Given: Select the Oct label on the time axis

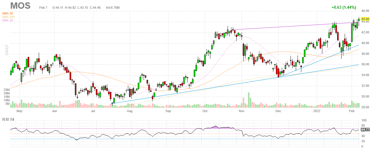Looking at the screenshot, I should 205,111.
